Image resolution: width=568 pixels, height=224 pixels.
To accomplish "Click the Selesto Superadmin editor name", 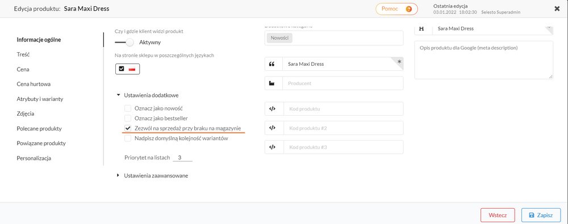I will pos(500,12).
